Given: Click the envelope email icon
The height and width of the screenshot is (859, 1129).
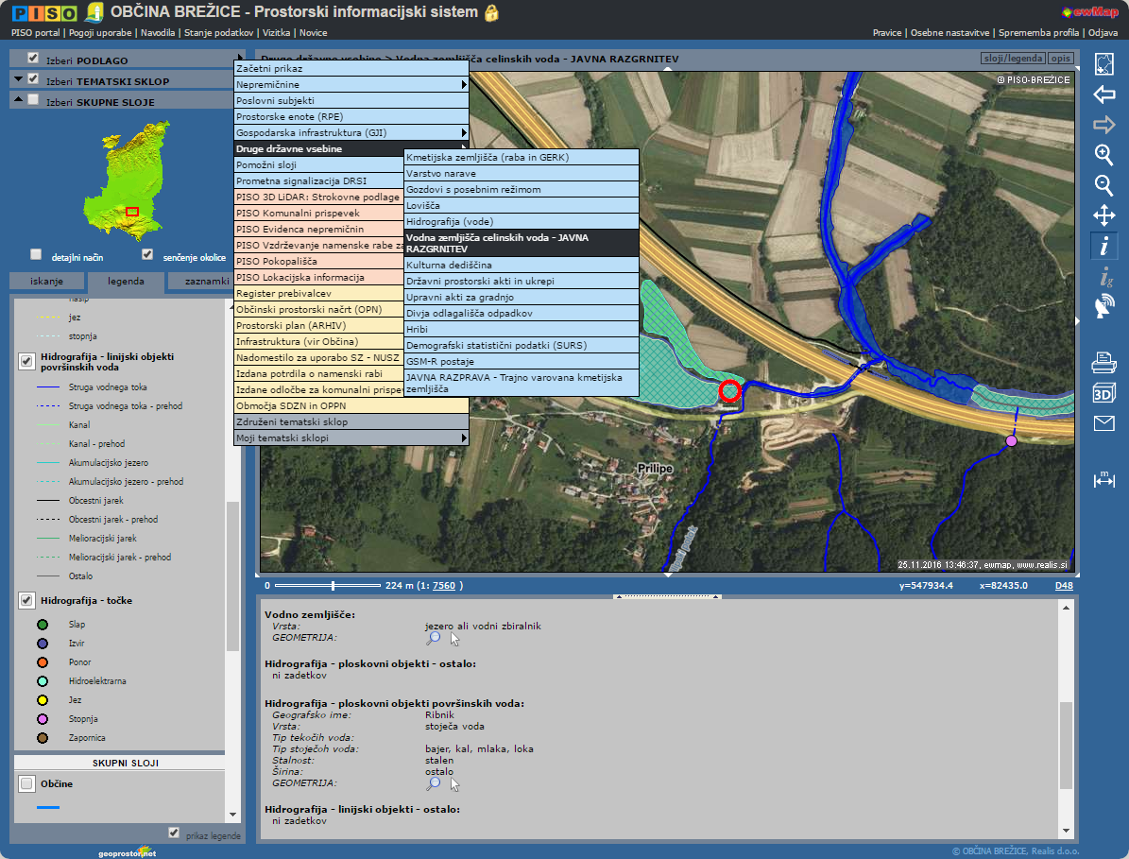Looking at the screenshot, I should [x=1103, y=423].
